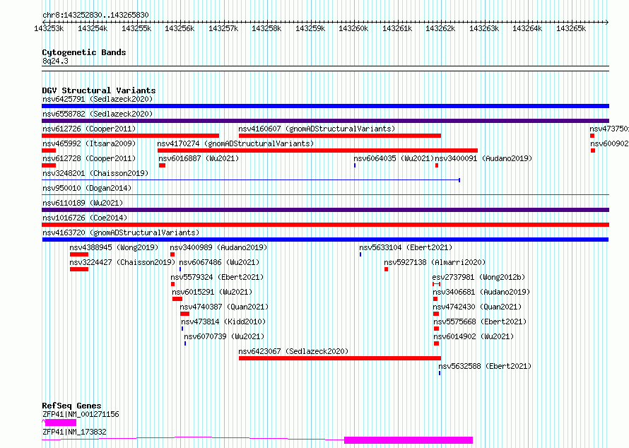Click the red bar under nsv6016887 (Wu2021)

162,165
